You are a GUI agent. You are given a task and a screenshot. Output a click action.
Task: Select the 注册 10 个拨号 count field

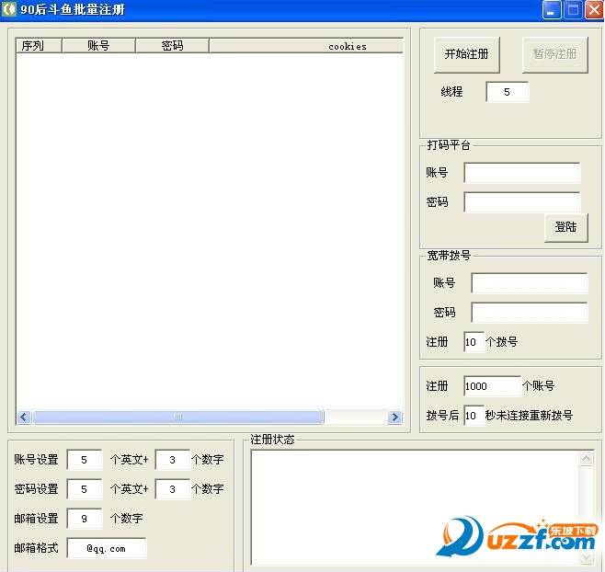tap(474, 342)
